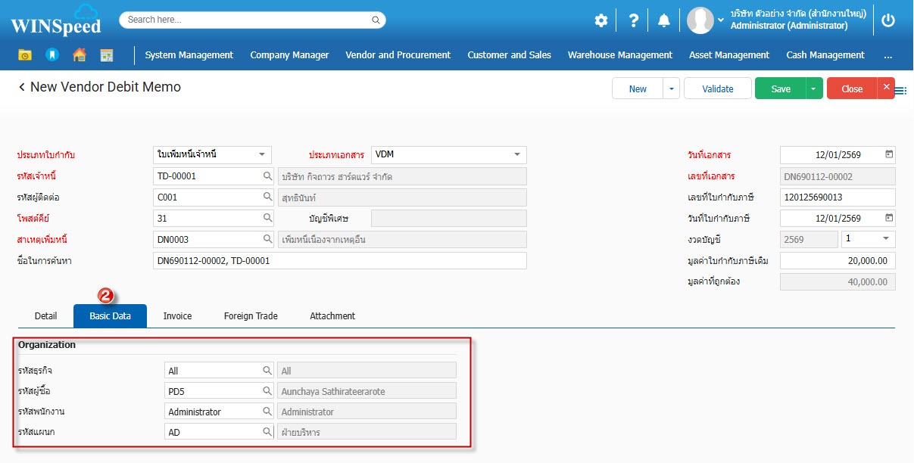The height and width of the screenshot is (463, 914).
Task: Open the notifications bell
Action: [664, 20]
